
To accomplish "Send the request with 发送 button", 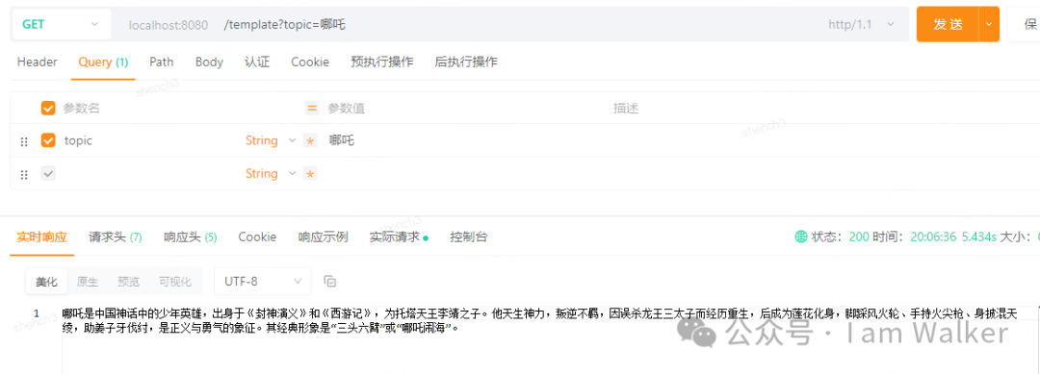I will click(x=948, y=24).
